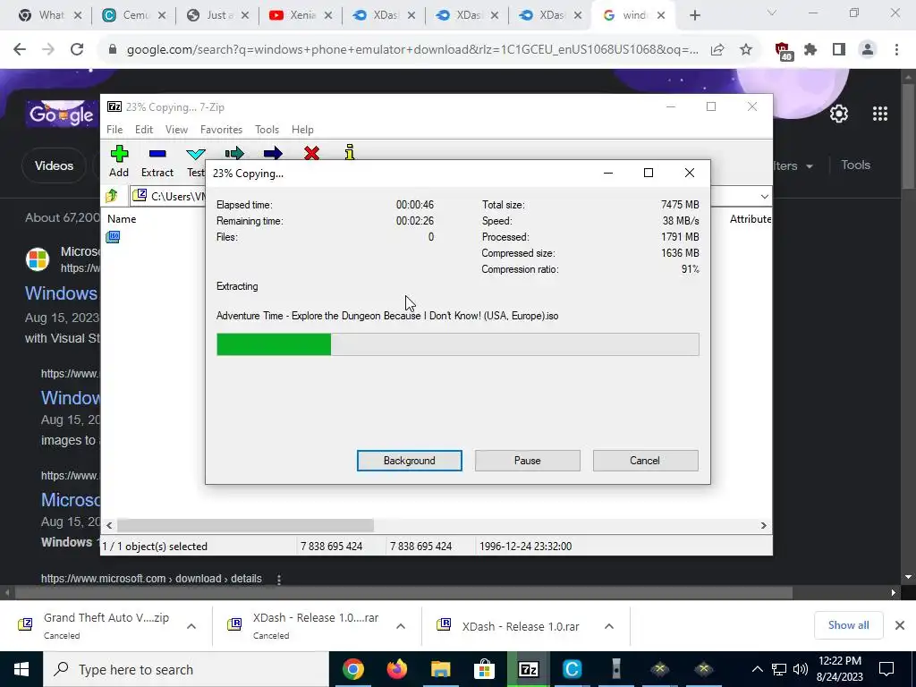Viewport: 916px width, 687px height.
Task: Open Microsoft Store from the taskbar
Action: (x=484, y=669)
